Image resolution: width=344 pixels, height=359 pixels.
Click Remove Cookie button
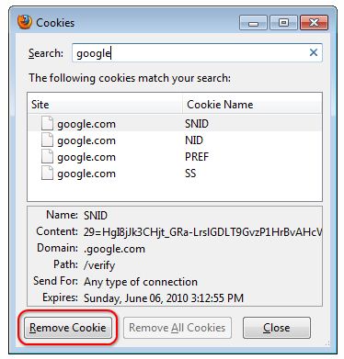[x=68, y=328]
